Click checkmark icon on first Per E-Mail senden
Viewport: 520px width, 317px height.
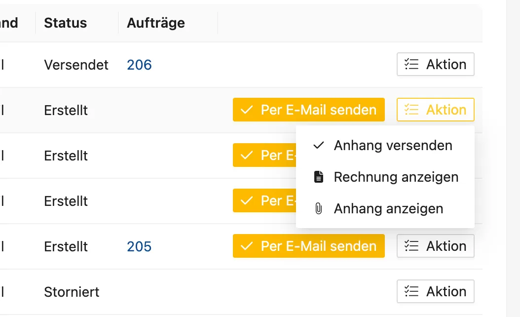pos(247,110)
